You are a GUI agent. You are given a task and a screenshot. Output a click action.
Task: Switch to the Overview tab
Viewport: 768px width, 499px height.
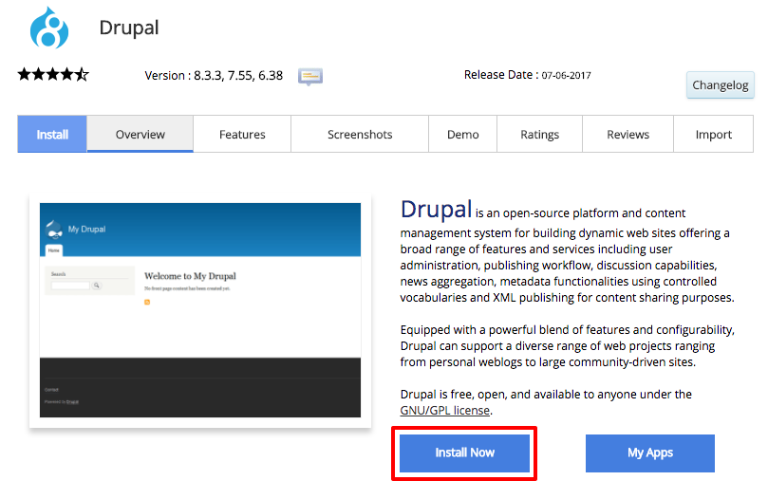(x=140, y=134)
